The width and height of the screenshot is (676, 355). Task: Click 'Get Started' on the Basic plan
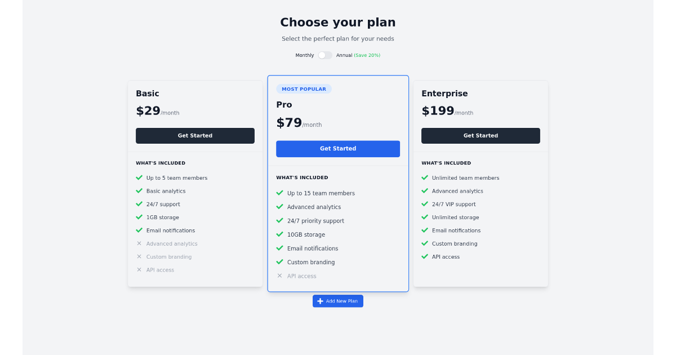click(195, 135)
